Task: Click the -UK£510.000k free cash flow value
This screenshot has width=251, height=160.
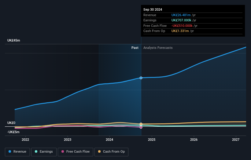Action: pos(182,26)
